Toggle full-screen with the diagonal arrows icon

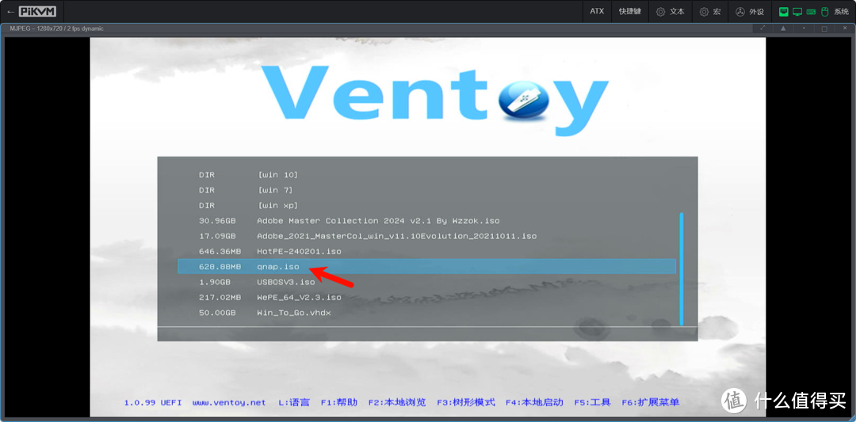tap(762, 28)
